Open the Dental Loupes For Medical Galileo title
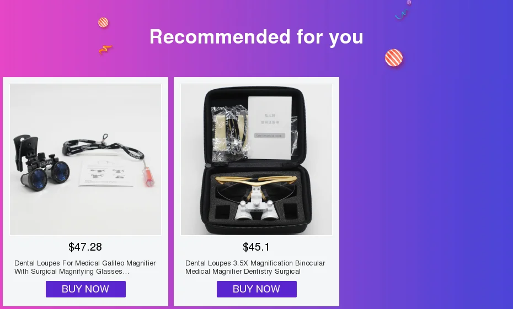Image resolution: width=513 pixels, height=309 pixels. 85,267
